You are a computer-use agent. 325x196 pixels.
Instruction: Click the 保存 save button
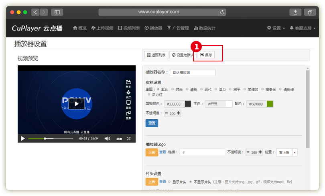click(x=206, y=55)
